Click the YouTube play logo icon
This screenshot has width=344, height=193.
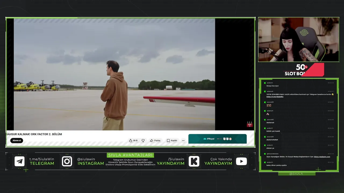(241, 161)
